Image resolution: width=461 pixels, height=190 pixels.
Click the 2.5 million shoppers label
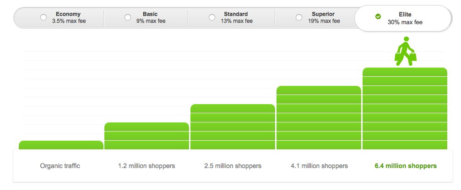(x=233, y=166)
